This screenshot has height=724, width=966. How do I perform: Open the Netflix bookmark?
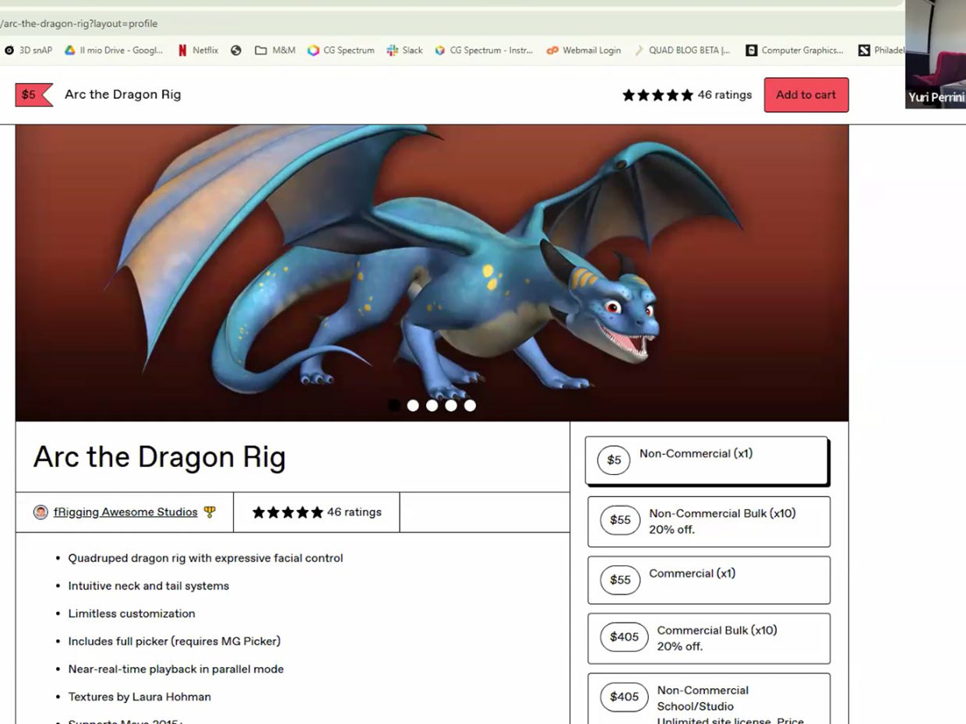point(199,51)
